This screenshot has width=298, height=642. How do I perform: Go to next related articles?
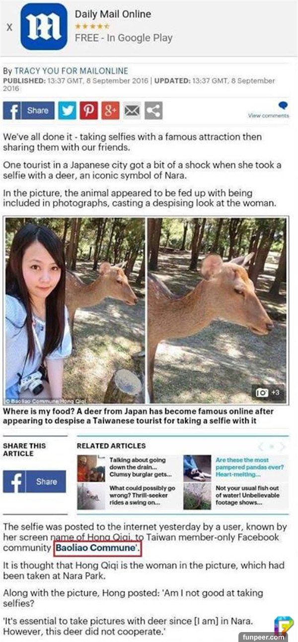[x=283, y=446]
